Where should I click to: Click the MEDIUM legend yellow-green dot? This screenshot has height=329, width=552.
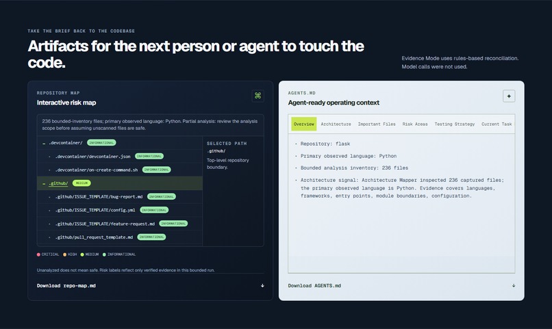[x=82, y=254]
